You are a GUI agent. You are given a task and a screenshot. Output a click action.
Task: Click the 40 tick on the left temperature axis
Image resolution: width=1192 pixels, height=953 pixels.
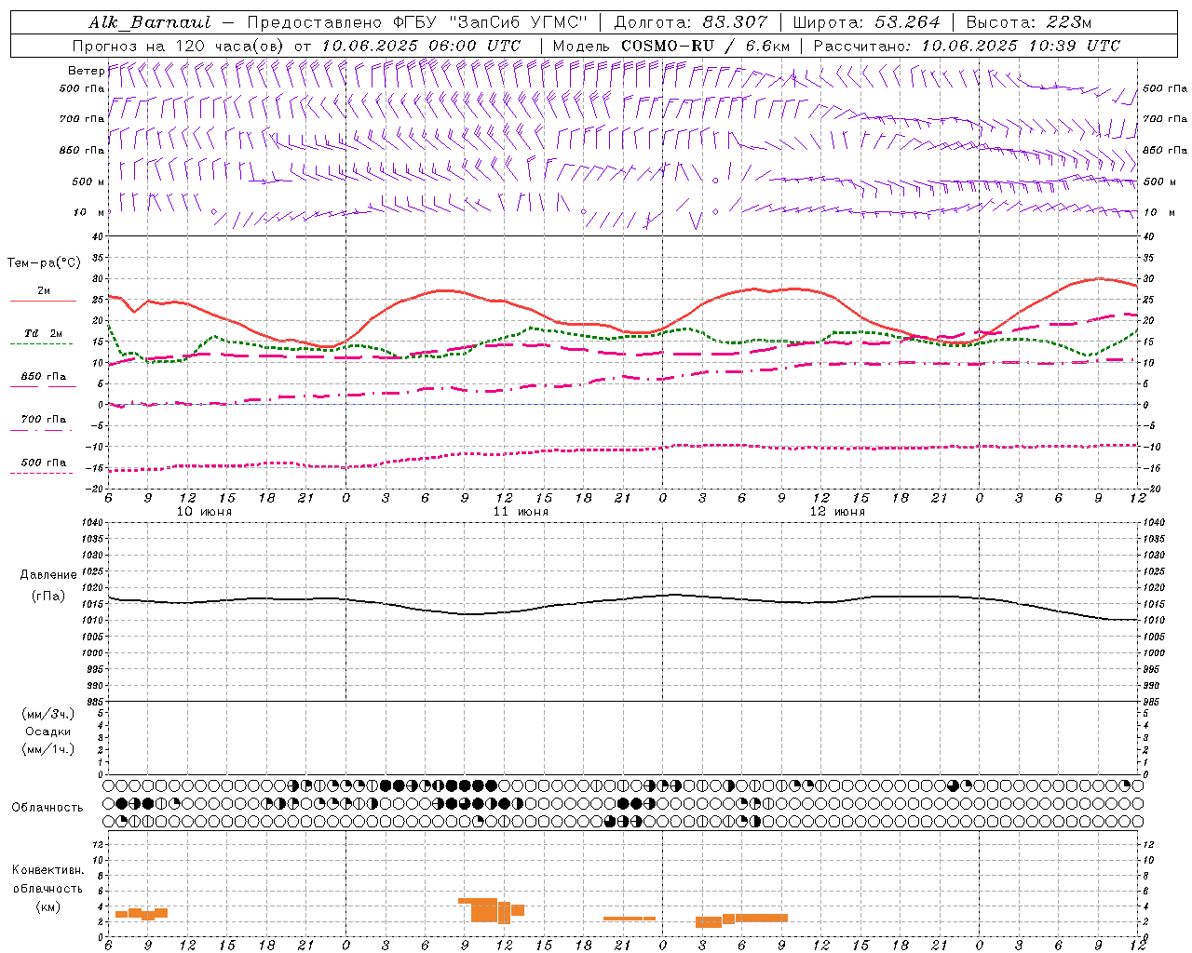point(98,236)
